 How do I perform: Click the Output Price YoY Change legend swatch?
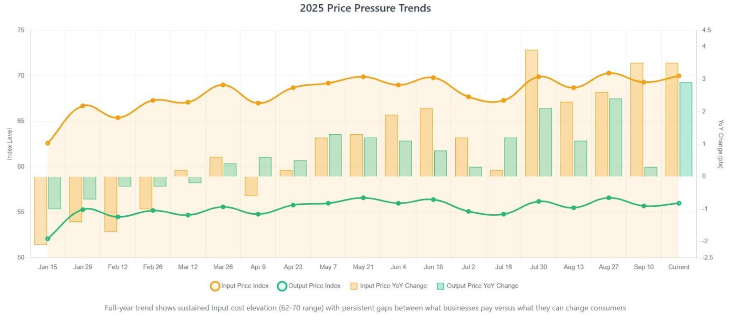pos(440,286)
